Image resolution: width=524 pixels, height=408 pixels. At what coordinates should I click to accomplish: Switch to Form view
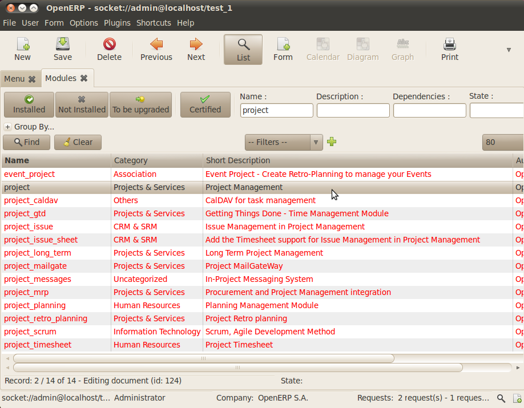(283, 49)
